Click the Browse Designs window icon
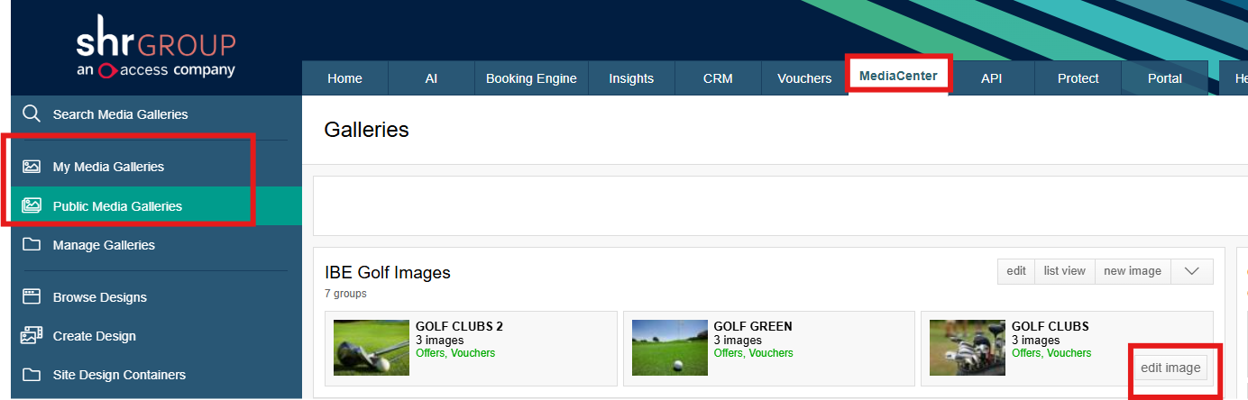Screen dimensions: 1248x400 (32, 296)
